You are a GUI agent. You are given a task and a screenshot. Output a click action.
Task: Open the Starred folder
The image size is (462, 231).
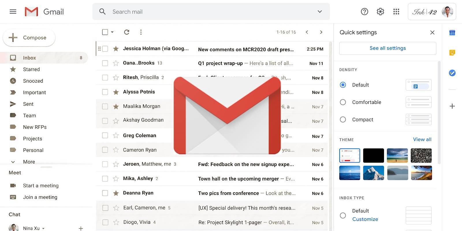(31, 69)
